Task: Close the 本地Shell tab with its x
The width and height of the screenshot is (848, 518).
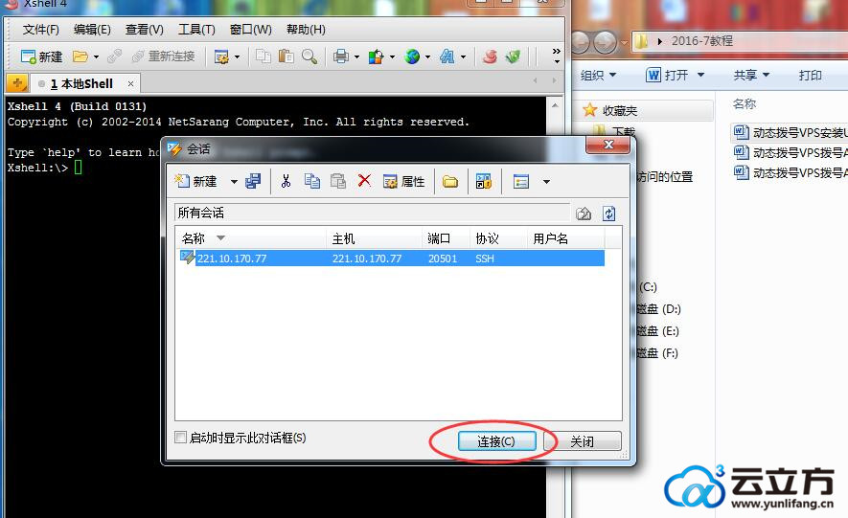Action: [130, 83]
